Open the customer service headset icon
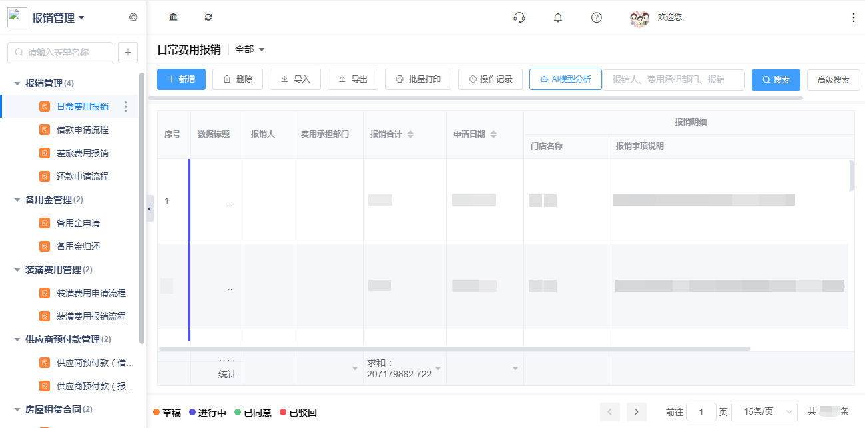Viewport: 865px width, 428px height. point(519,17)
